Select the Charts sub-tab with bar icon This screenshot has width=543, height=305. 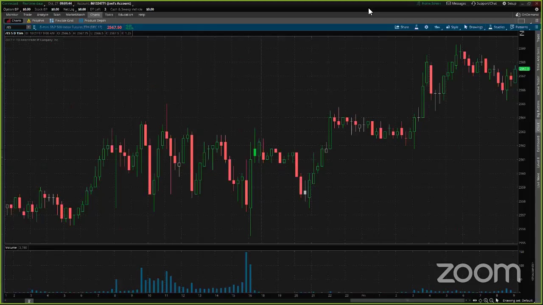[14, 20]
